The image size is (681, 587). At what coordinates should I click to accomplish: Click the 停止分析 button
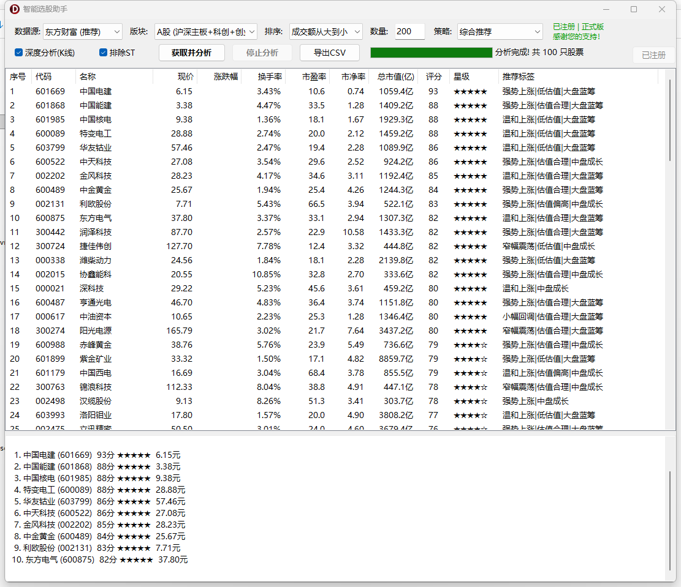(262, 53)
